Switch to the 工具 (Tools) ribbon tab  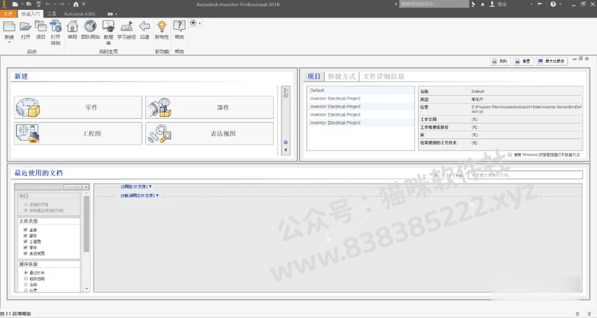pos(52,14)
